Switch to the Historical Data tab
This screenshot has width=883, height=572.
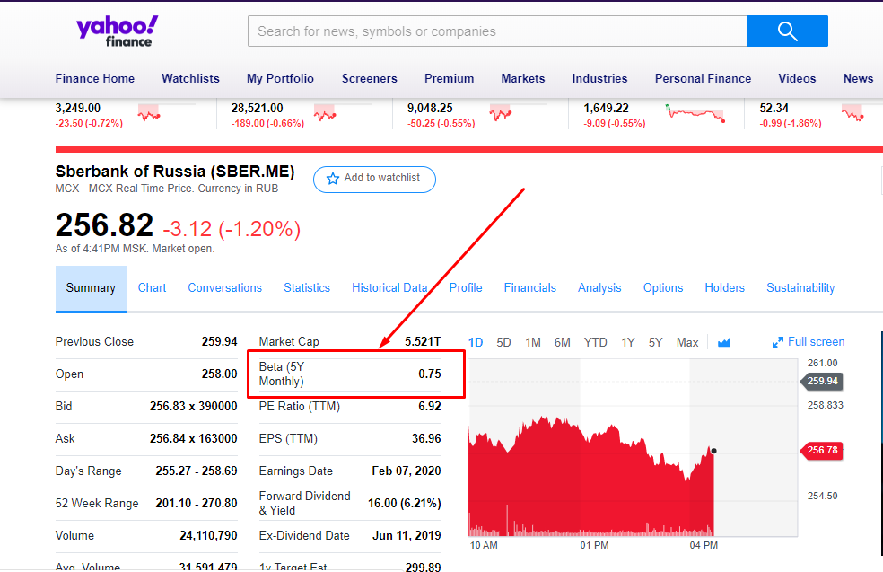click(x=389, y=288)
